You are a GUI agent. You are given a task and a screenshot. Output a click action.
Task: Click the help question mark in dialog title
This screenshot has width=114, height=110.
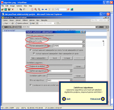point(82,32)
